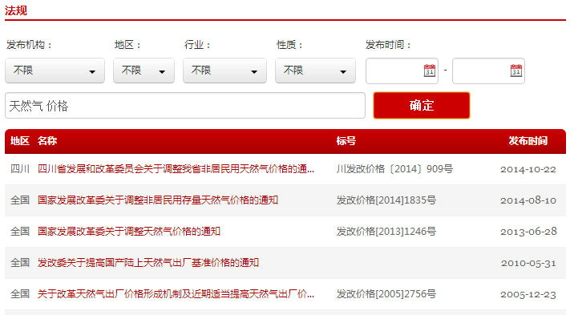Open the start date calendar icon
570x315 pixels.
pyautogui.click(x=430, y=71)
